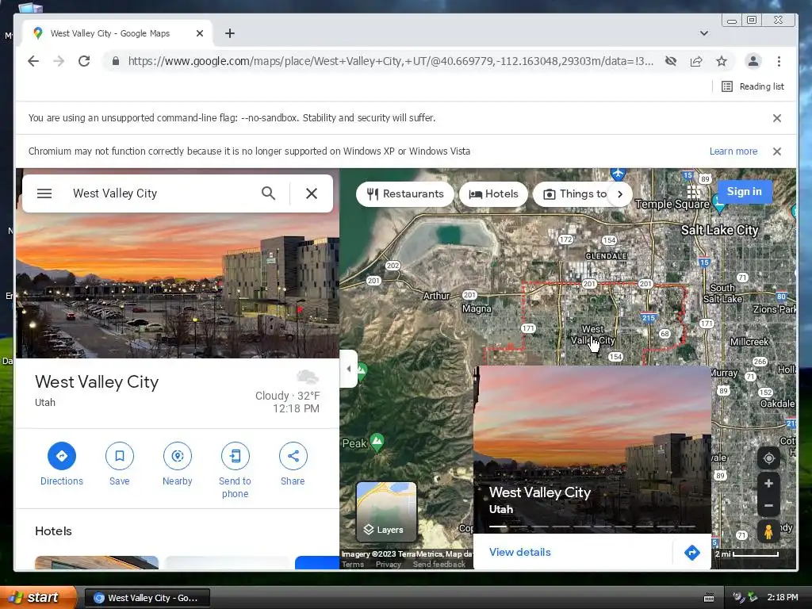812x609 pixels.
Task: Click Salt Lake City map label
Action: coord(719,230)
